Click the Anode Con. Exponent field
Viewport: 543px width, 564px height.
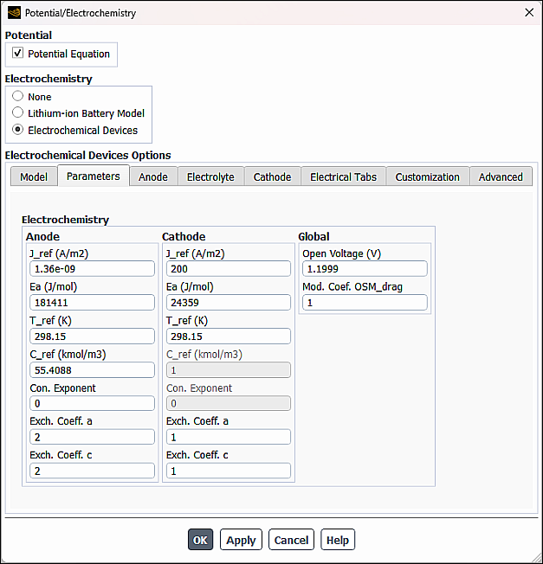click(92, 404)
